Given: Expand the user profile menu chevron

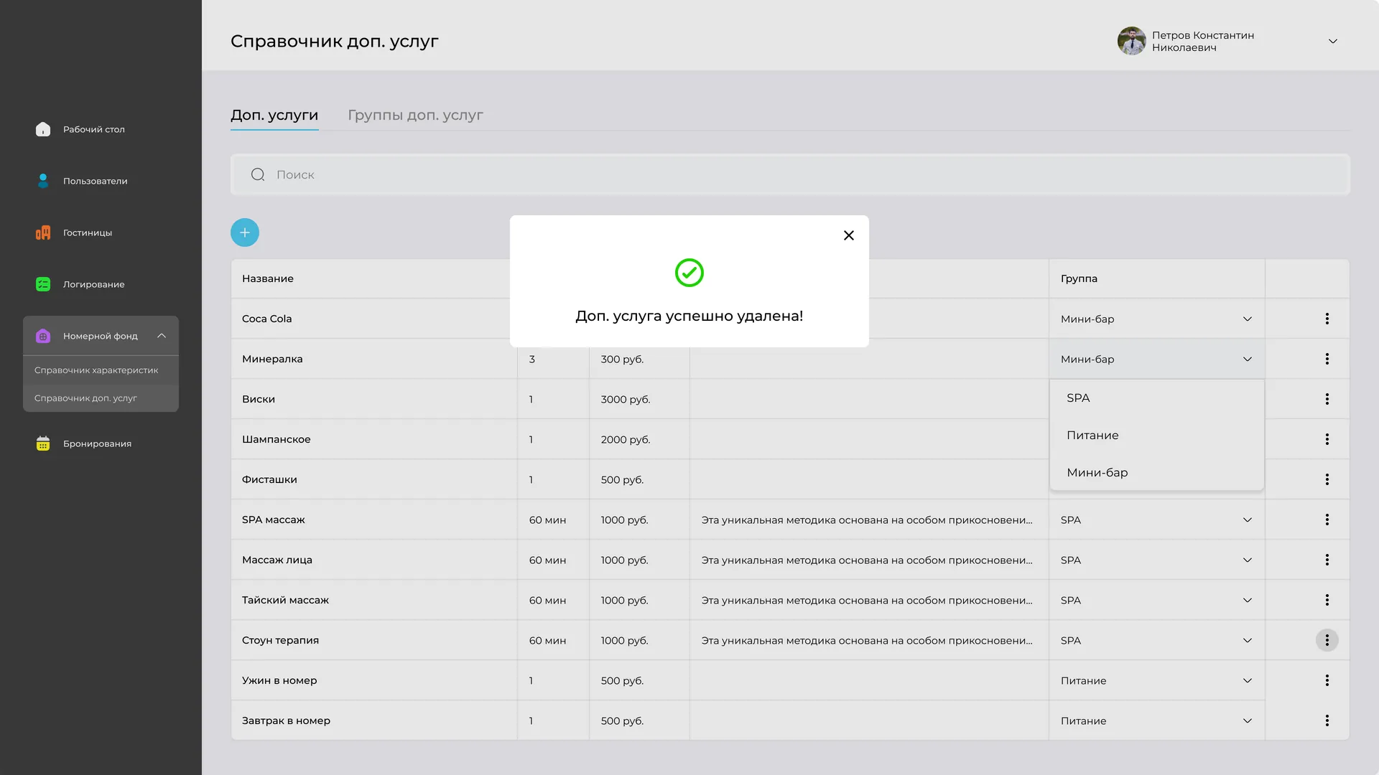Looking at the screenshot, I should [1333, 41].
